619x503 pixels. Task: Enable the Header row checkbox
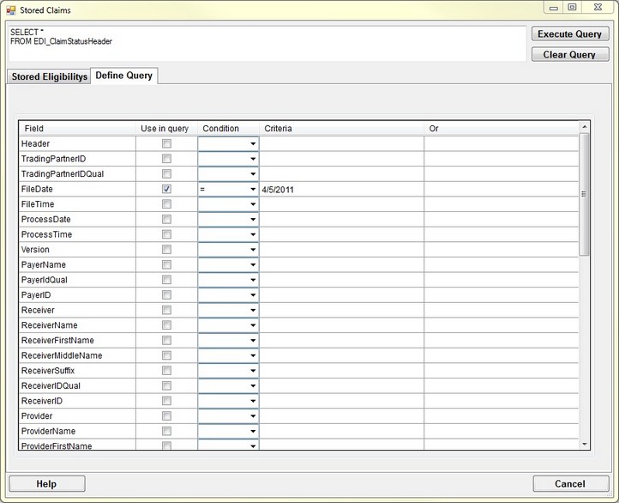coord(166,143)
